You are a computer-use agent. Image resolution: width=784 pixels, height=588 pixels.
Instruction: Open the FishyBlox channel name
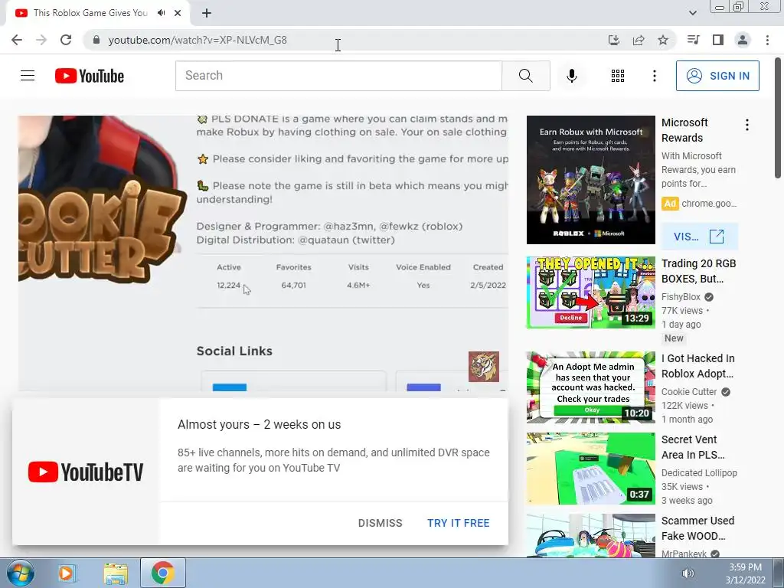point(681,297)
